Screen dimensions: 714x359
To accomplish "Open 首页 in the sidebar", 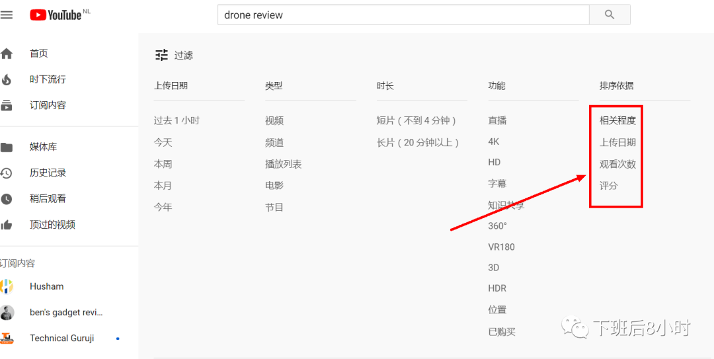I will (39, 54).
